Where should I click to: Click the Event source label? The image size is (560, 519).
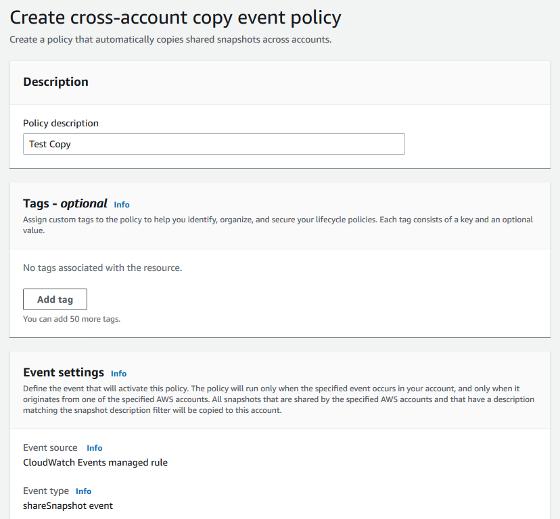(50, 447)
